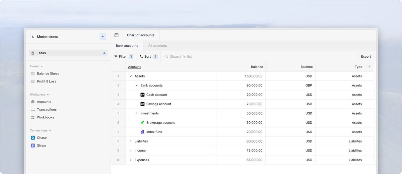Viewport: 402px width, 174px height.
Task: Select the 60,000.00 Liabilites balance cell
Action: coord(241,141)
